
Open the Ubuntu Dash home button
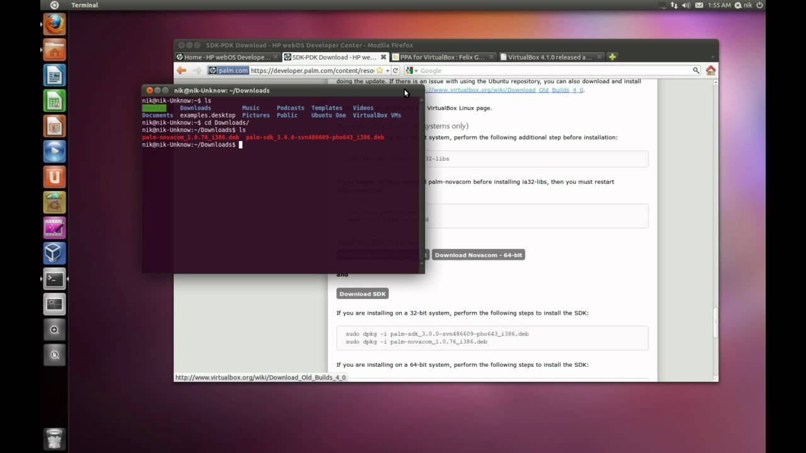point(54,5)
